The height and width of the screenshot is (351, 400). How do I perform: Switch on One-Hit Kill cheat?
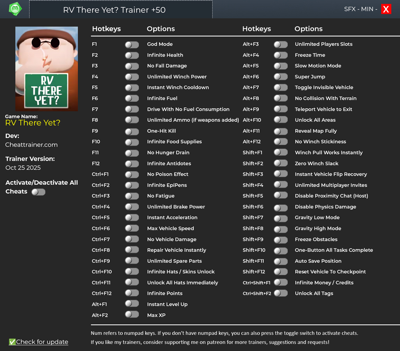coord(132,131)
